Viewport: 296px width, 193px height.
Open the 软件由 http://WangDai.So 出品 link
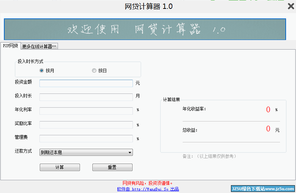pyautogui.click(x=148, y=189)
